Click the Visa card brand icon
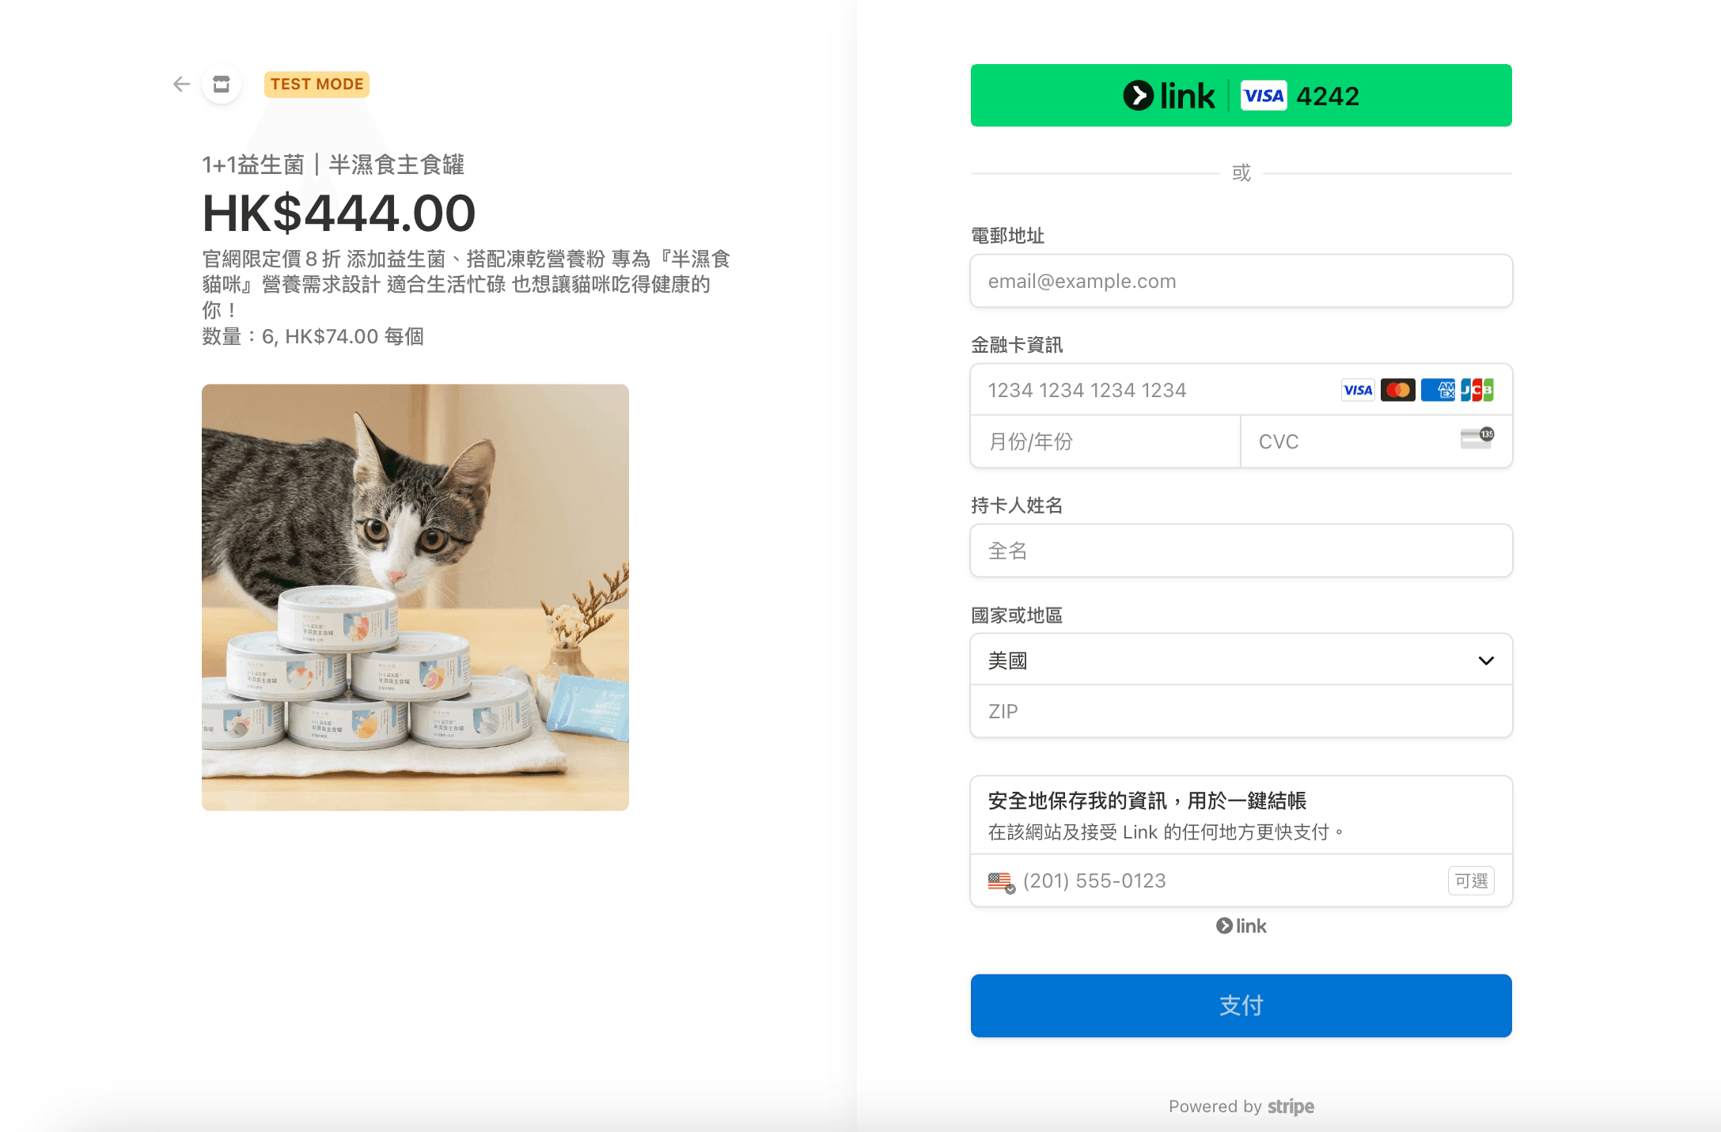This screenshot has height=1132, width=1721. point(1358,390)
